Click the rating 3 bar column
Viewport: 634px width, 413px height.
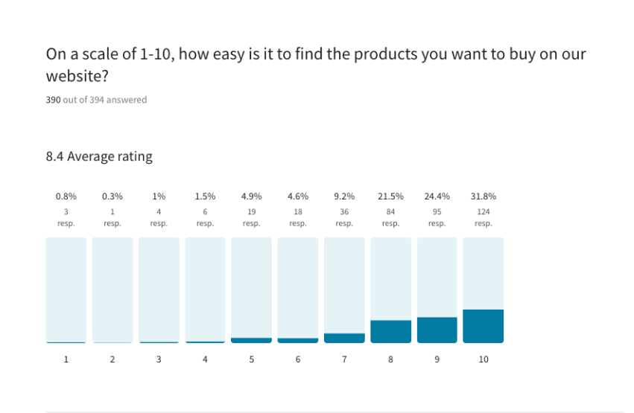point(159,290)
